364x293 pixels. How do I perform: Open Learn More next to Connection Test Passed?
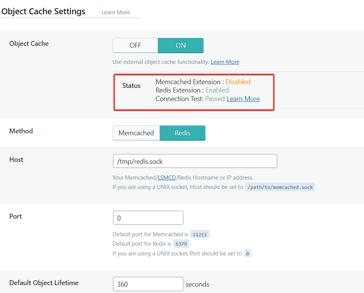coord(243,99)
